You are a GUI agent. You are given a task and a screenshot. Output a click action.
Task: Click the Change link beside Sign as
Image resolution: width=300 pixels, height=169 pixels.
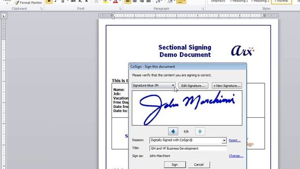click(236, 156)
